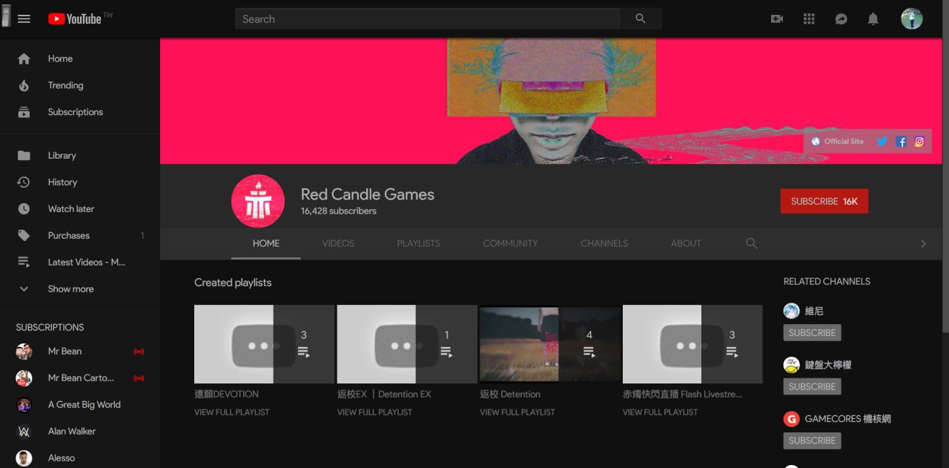Click the Red Candle Games channel avatar

coord(258,201)
